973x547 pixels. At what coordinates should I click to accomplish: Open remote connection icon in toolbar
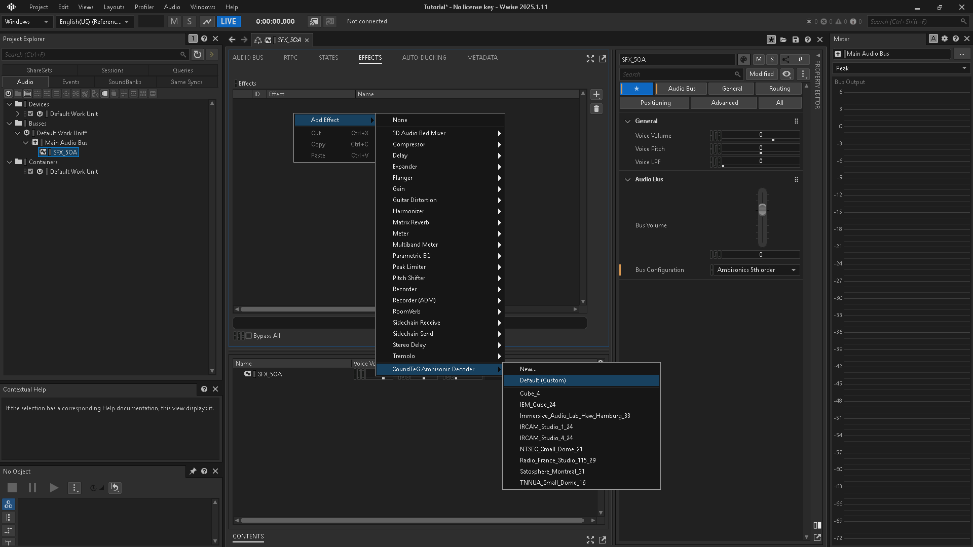click(314, 21)
